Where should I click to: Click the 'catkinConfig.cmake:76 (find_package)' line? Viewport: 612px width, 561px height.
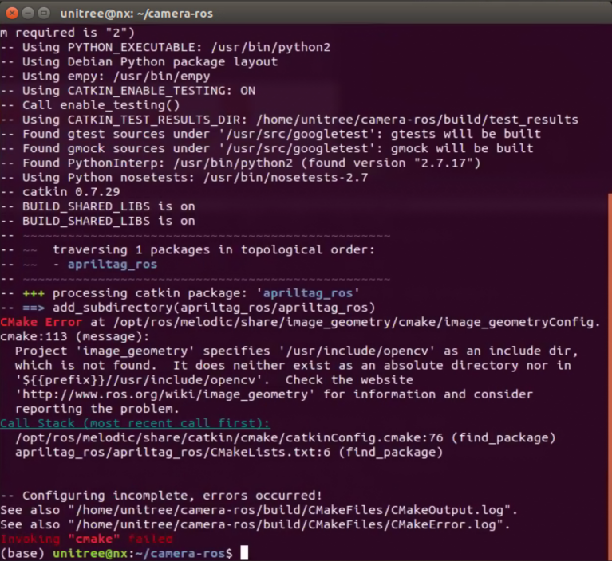coord(286,438)
